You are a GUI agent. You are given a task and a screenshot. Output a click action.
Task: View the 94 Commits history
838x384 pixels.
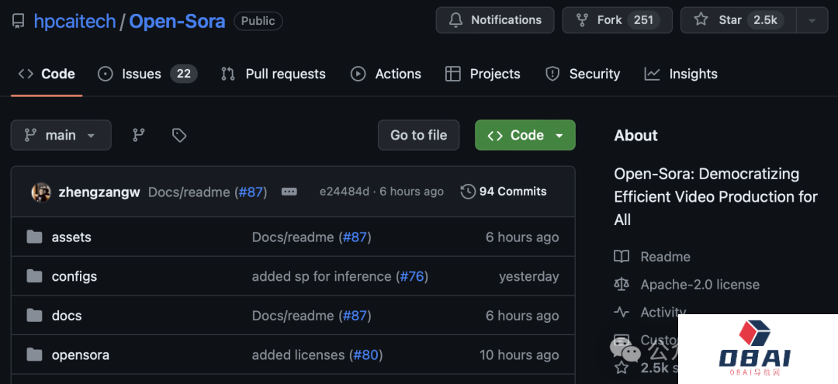(504, 192)
